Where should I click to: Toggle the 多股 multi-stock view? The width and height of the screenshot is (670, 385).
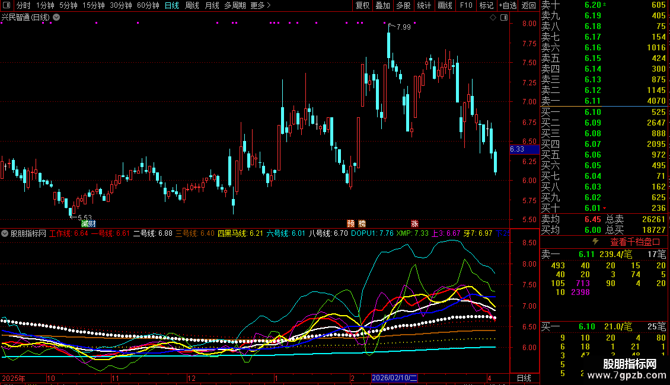pyautogui.click(x=403, y=5)
